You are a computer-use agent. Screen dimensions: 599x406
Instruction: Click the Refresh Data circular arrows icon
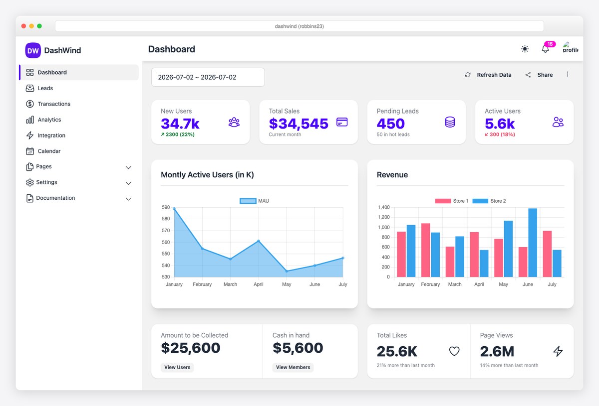pyautogui.click(x=468, y=75)
